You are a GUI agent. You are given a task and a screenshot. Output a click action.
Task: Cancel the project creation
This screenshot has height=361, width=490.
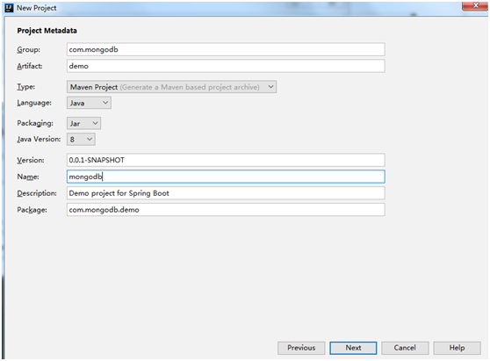pyautogui.click(x=405, y=348)
